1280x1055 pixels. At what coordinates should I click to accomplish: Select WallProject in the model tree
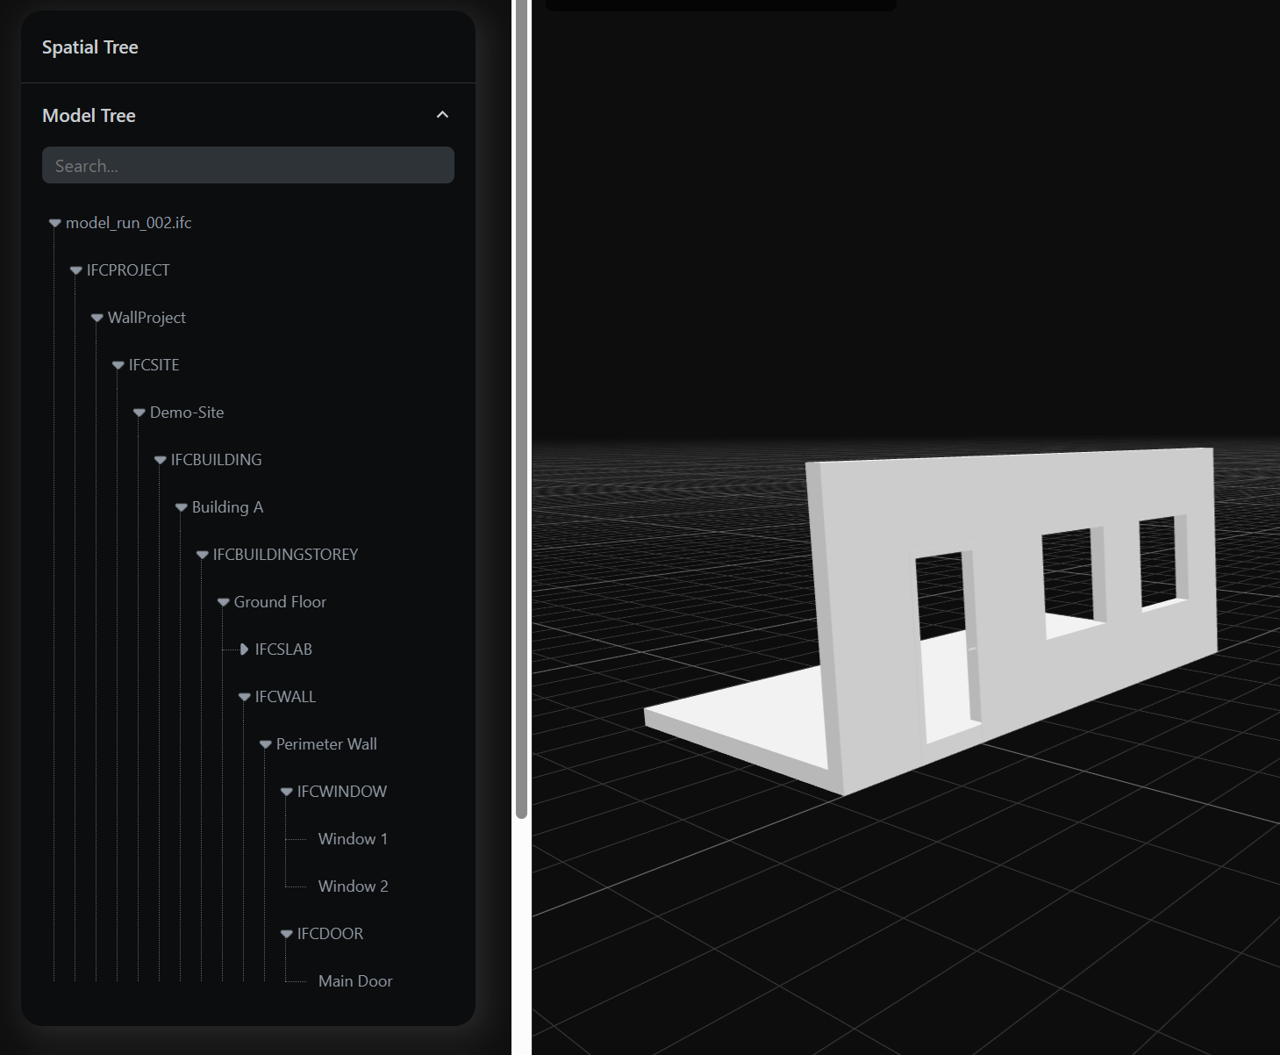pyautogui.click(x=147, y=318)
